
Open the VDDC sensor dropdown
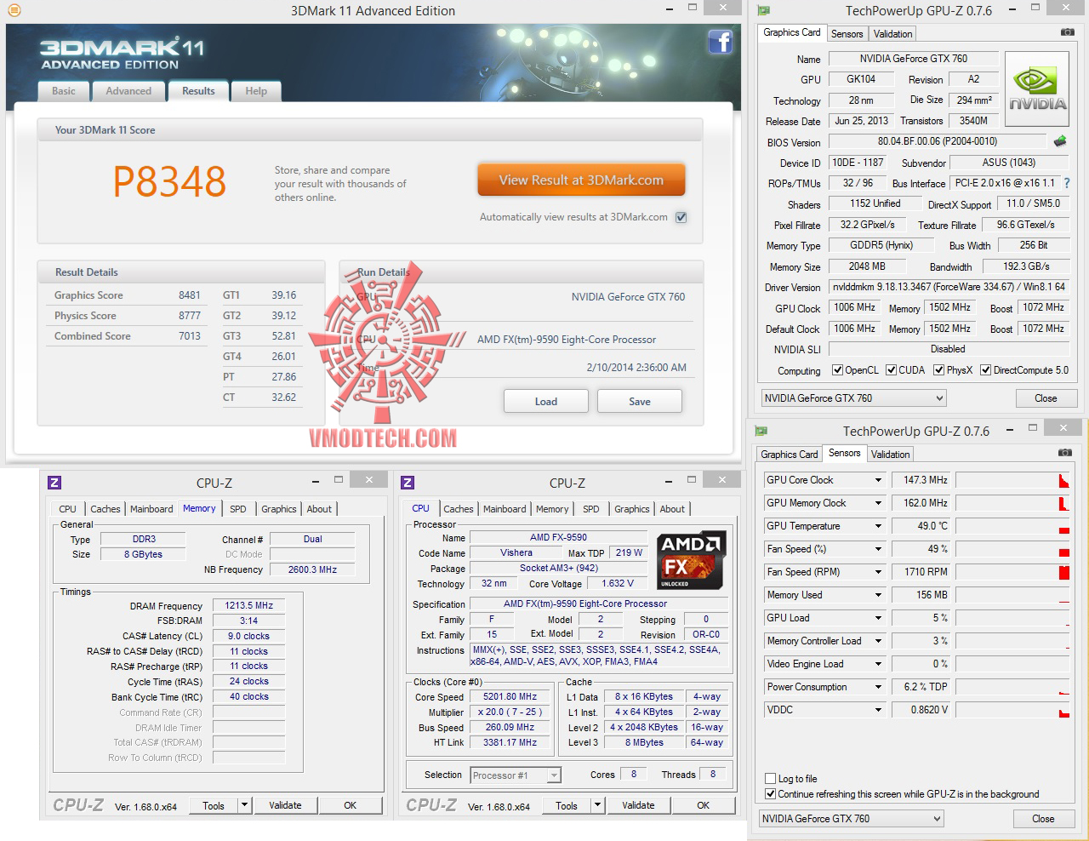click(878, 710)
